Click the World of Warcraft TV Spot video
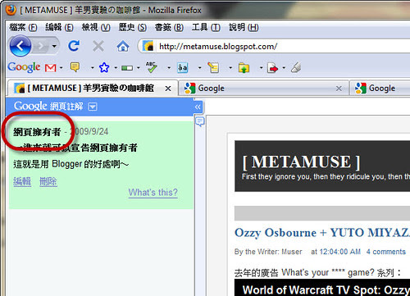The image size is (410, 296). click(x=322, y=288)
